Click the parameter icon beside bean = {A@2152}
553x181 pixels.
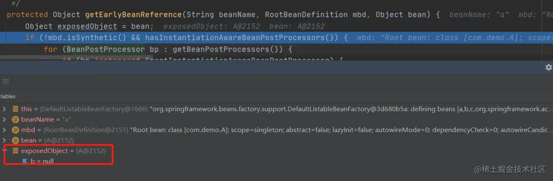(16, 141)
